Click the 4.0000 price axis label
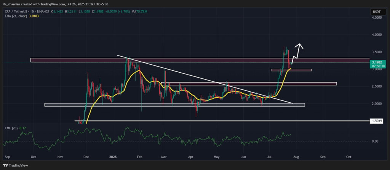 tap(376, 35)
